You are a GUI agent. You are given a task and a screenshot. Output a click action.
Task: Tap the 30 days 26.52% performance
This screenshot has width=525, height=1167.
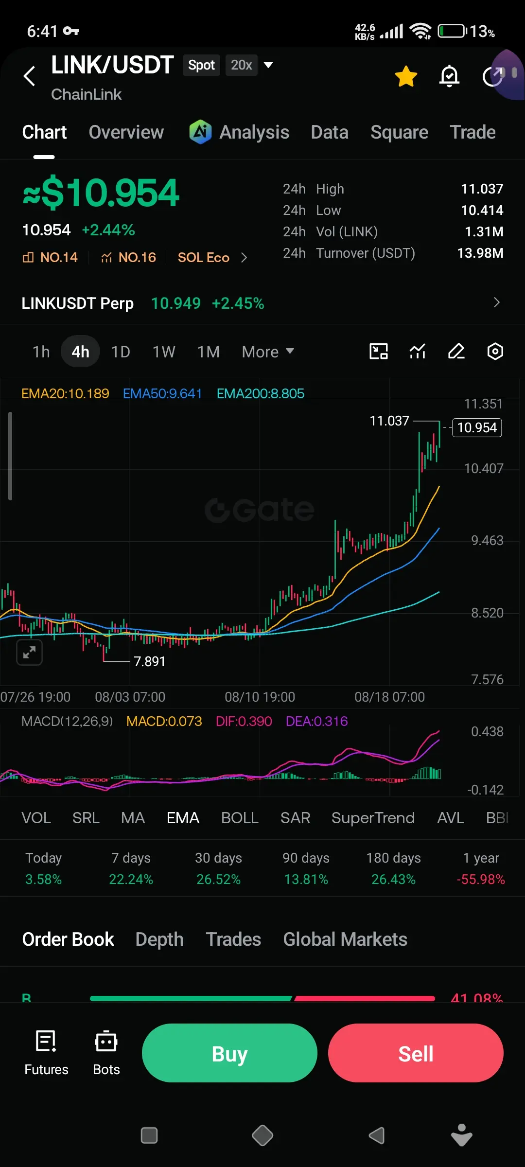[x=218, y=868]
